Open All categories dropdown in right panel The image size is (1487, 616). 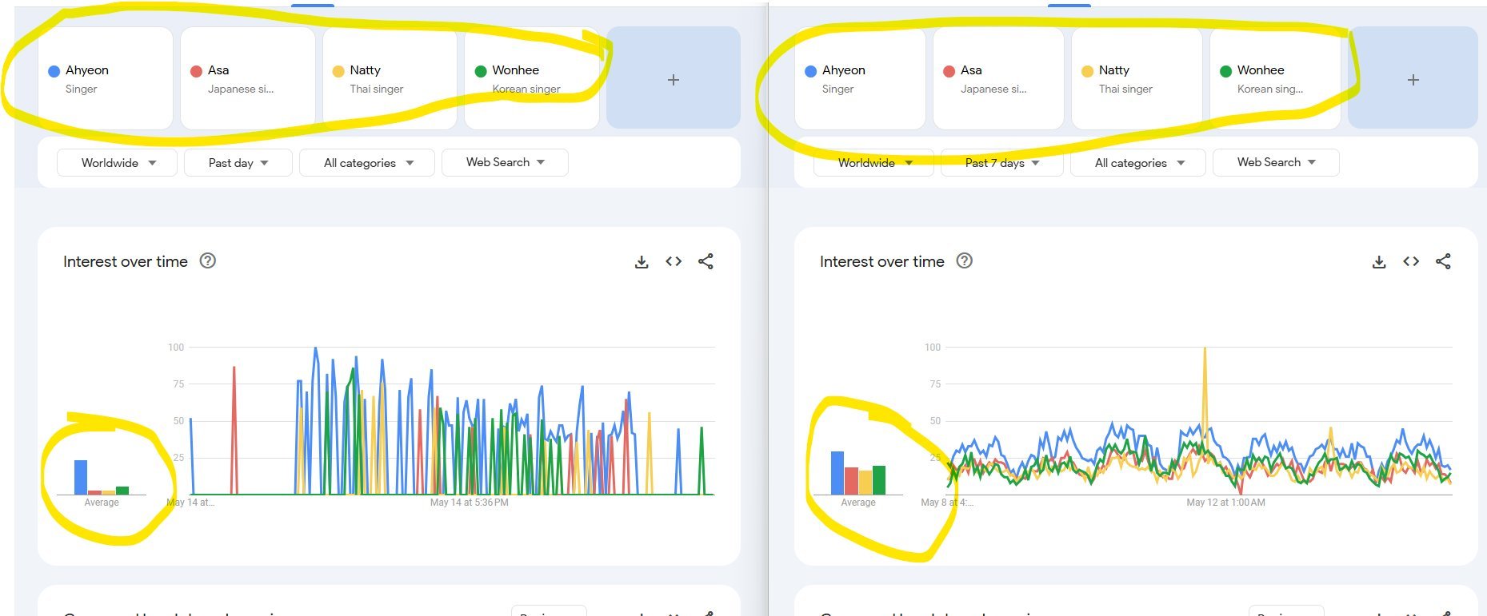tap(1138, 162)
